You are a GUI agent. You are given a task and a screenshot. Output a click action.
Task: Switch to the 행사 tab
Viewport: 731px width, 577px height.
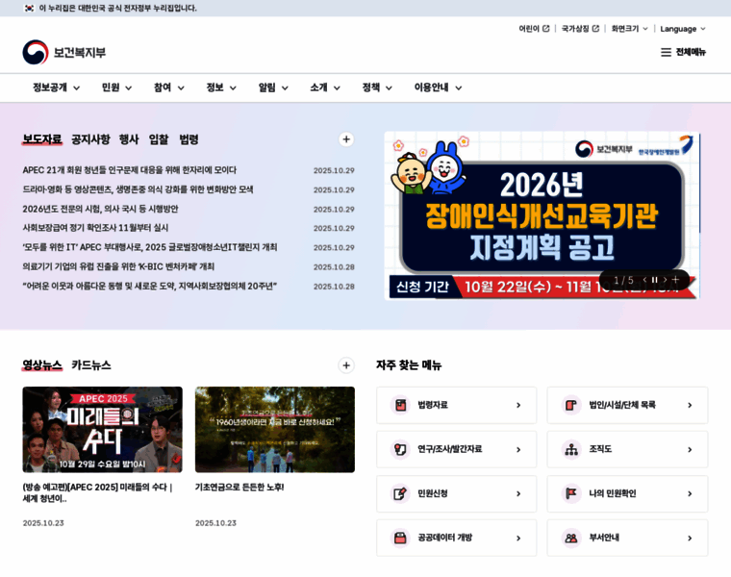tap(129, 139)
